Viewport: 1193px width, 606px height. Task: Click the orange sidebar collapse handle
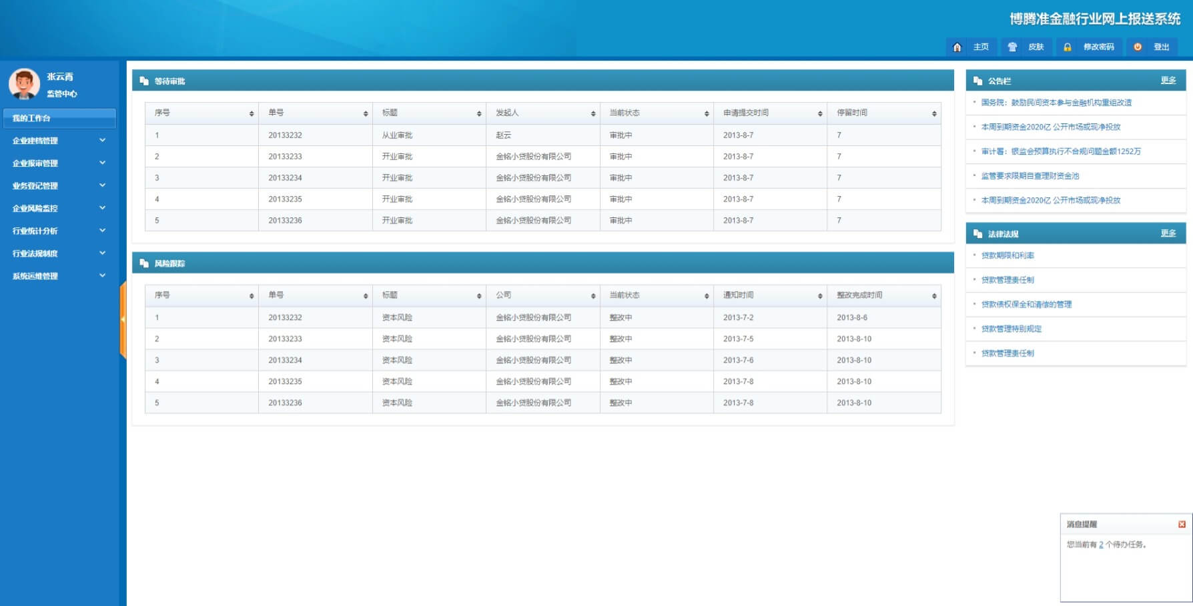[x=123, y=320]
